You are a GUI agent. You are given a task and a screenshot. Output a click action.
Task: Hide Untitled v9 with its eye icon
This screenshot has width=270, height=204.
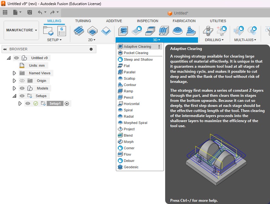pos(16,58)
